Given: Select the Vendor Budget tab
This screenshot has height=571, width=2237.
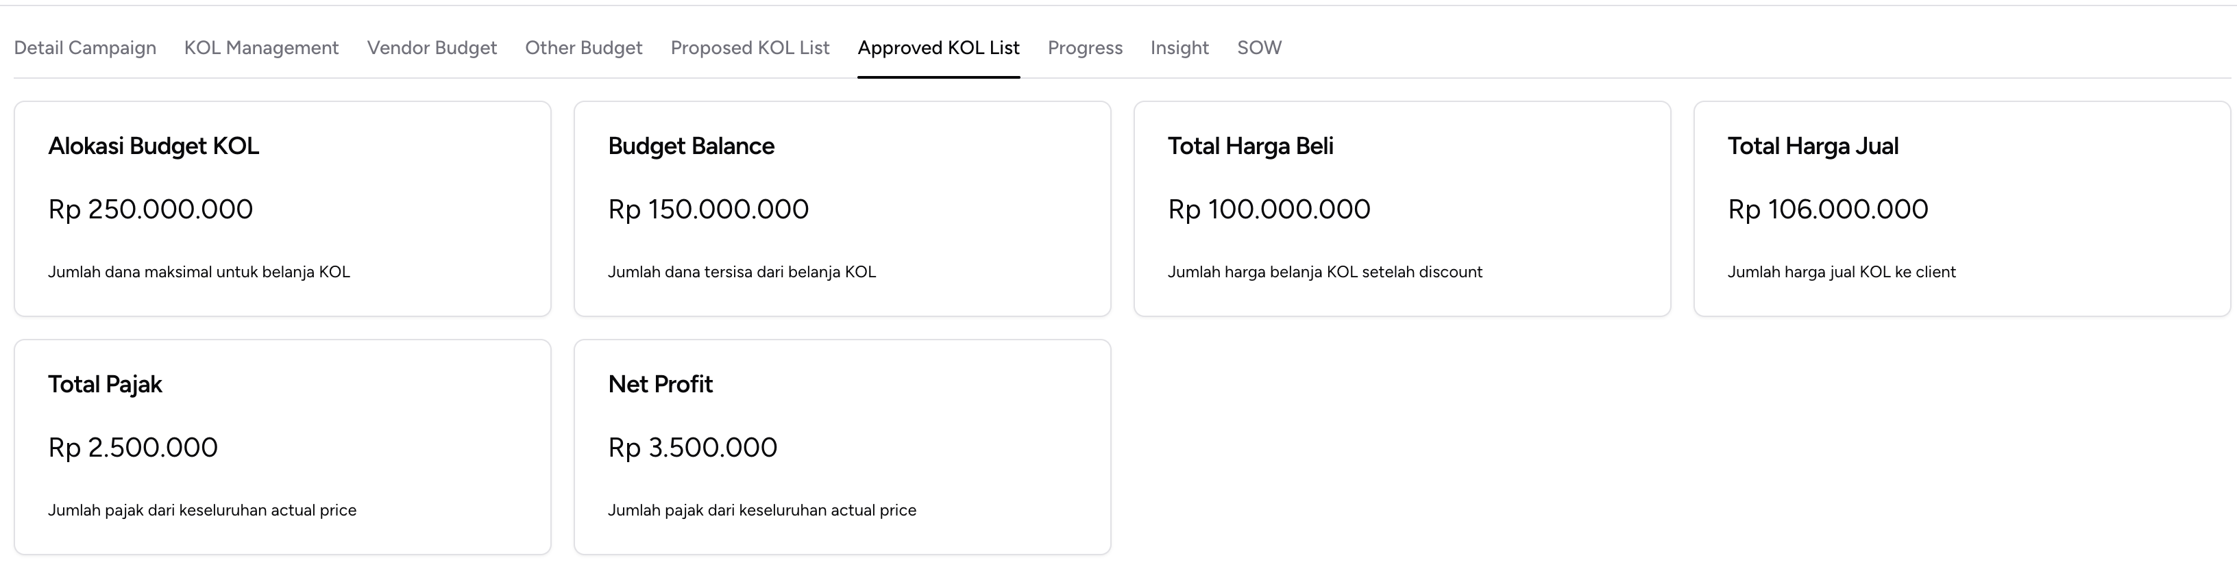Looking at the screenshot, I should (x=432, y=48).
